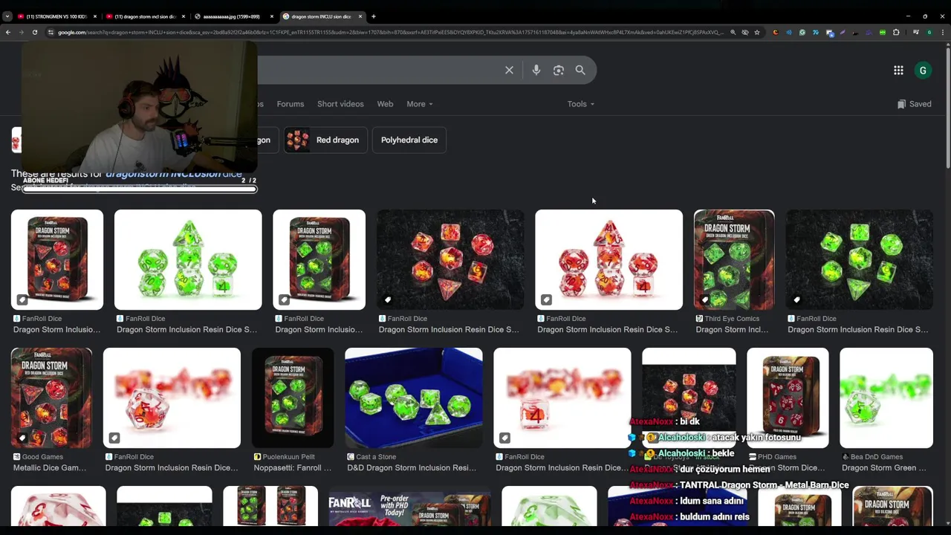Open the media controls toolbar icon
This screenshot has height=535, width=951.
(916, 33)
